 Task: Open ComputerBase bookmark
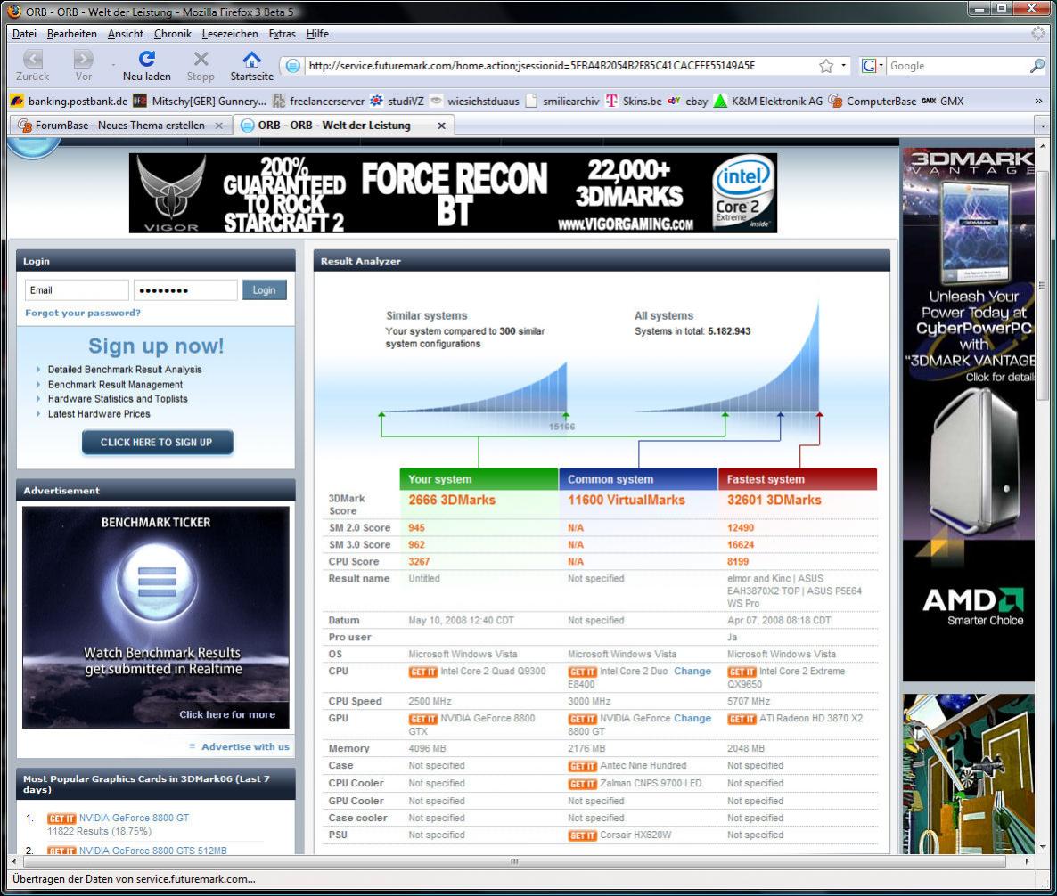tap(873, 101)
